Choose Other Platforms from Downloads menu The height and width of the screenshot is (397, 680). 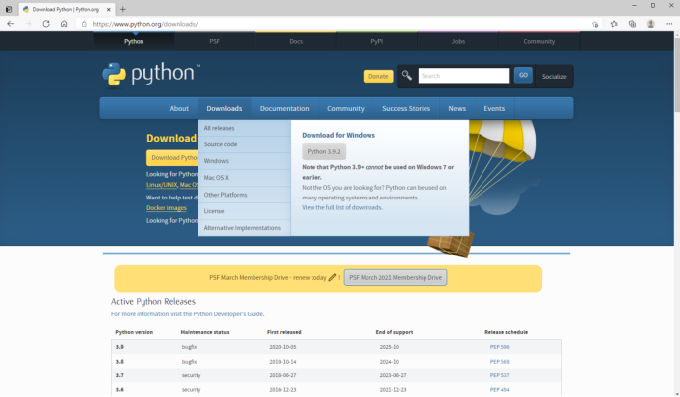pos(244,195)
